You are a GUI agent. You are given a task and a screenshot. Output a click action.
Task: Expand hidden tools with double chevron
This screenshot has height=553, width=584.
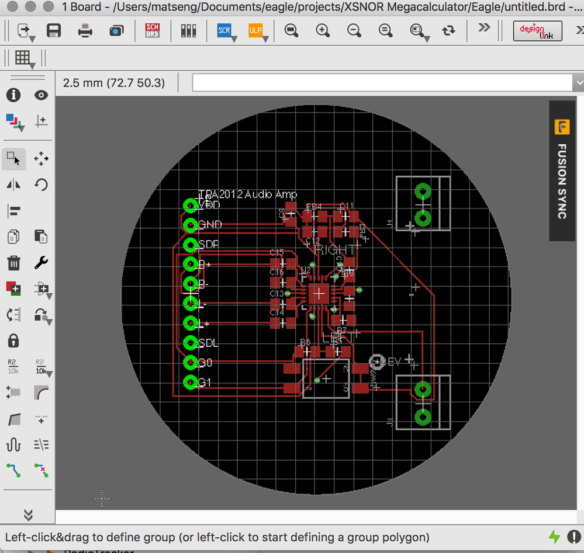pos(28,514)
